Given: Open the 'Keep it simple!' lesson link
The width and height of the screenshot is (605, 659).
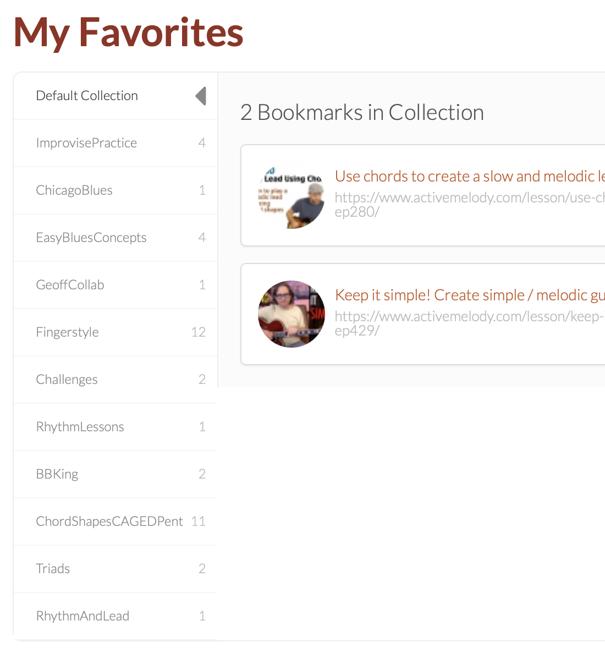Looking at the screenshot, I should click(470, 295).
